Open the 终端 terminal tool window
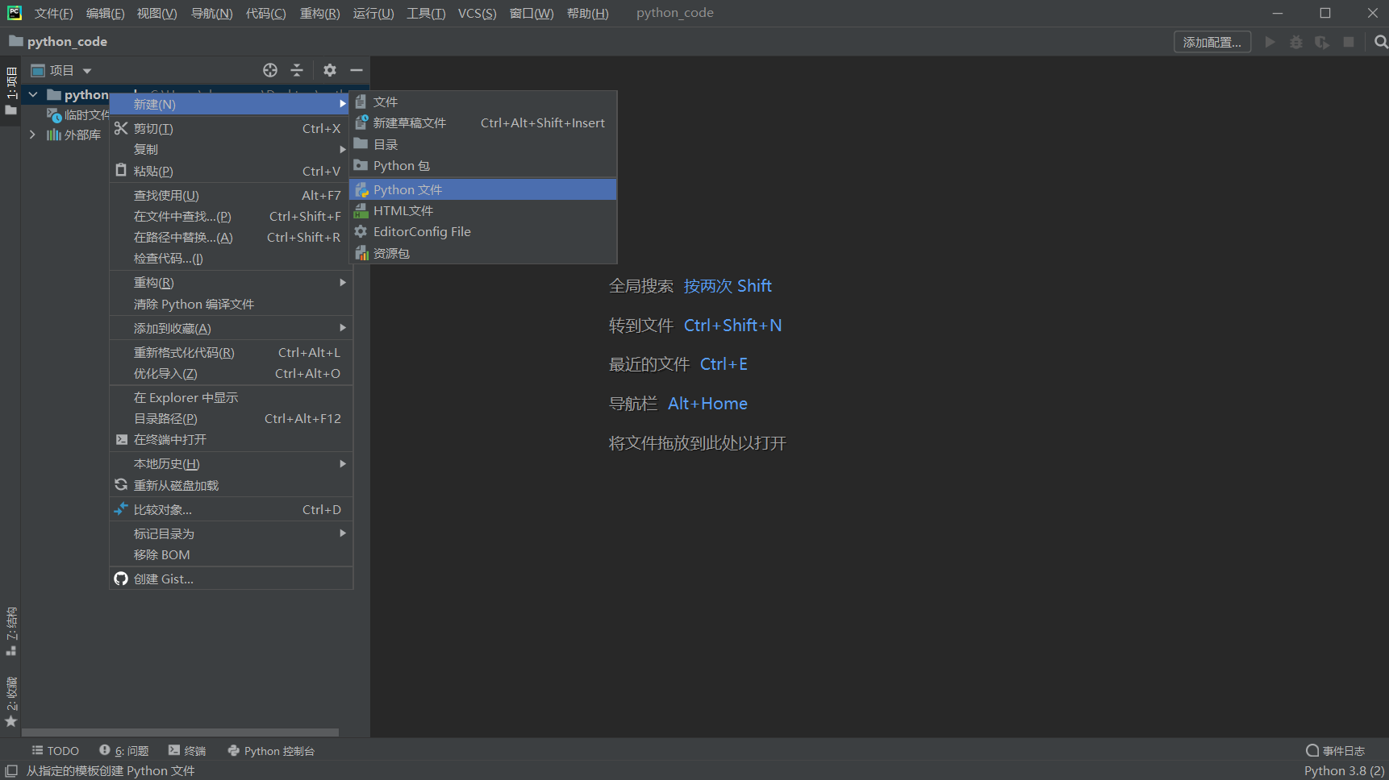The width and height of the screenshot is (1389, 780). pos(187,751)
